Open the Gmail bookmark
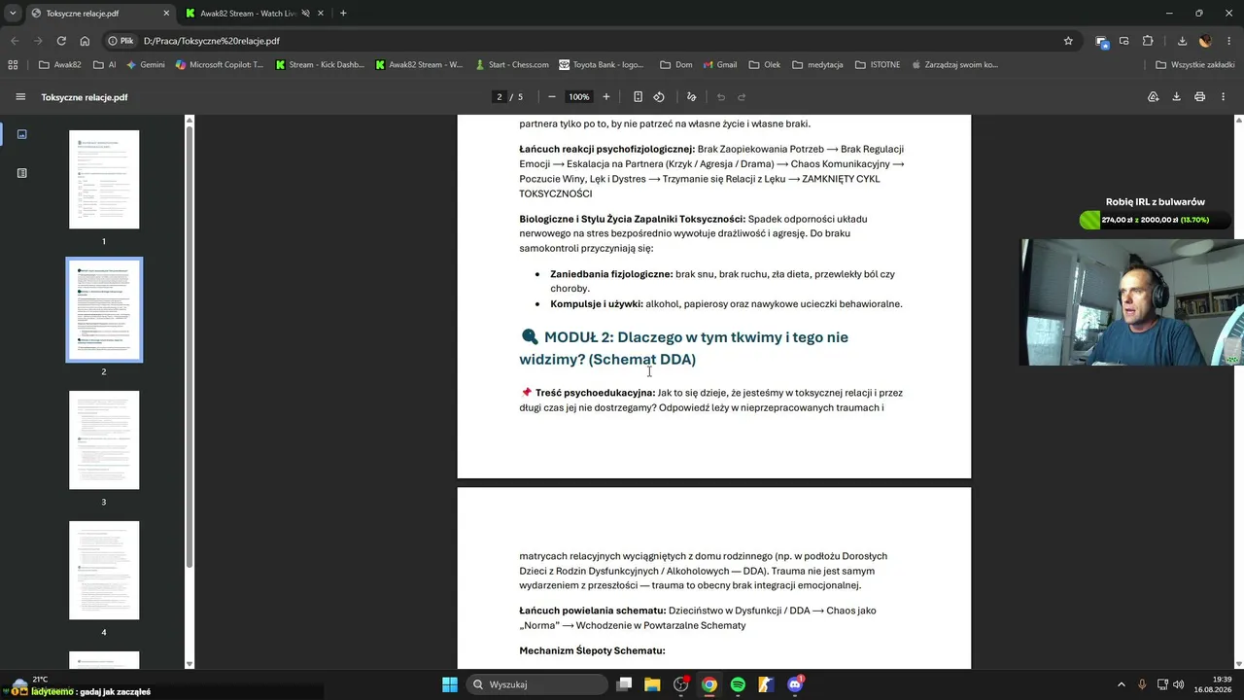This screenshot has height=700, width=1244. click(718, 65)
